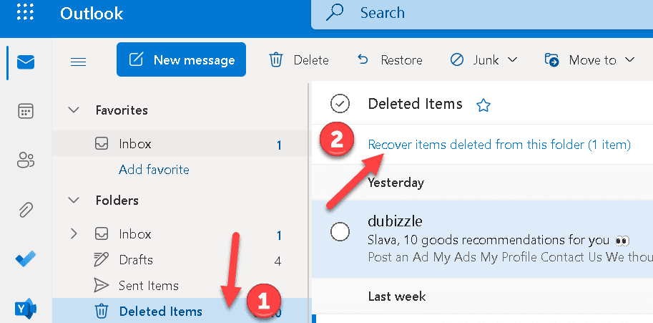
Task: Open the Move to dropdown
Action: [629, 60]
